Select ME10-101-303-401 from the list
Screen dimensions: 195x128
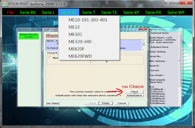89,20
